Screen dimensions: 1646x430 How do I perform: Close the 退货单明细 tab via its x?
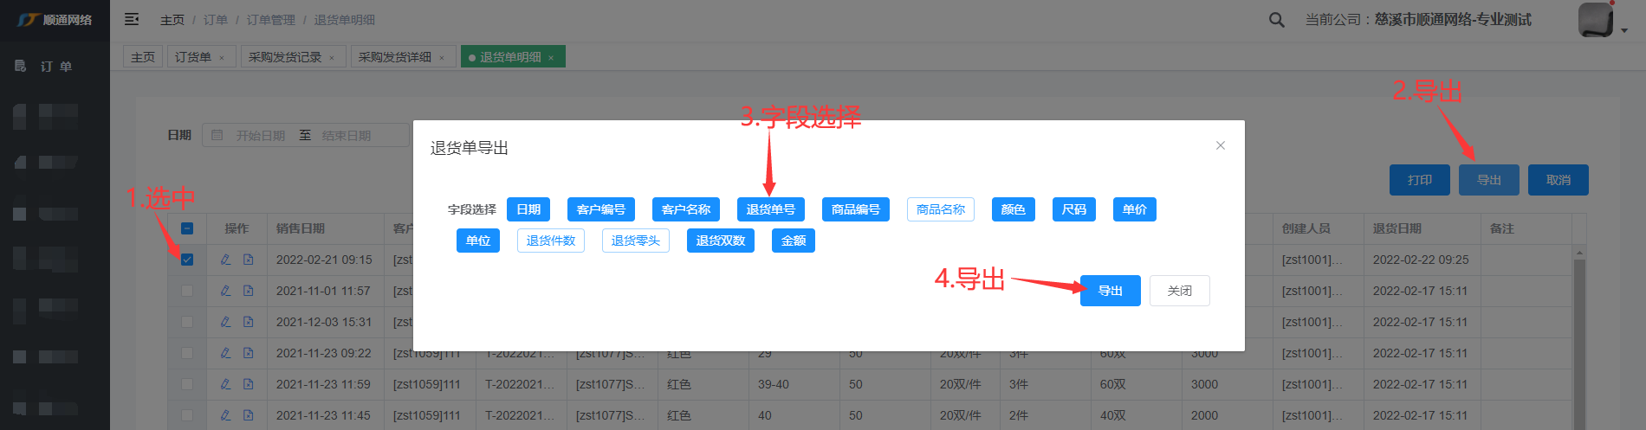coord(551,58)
